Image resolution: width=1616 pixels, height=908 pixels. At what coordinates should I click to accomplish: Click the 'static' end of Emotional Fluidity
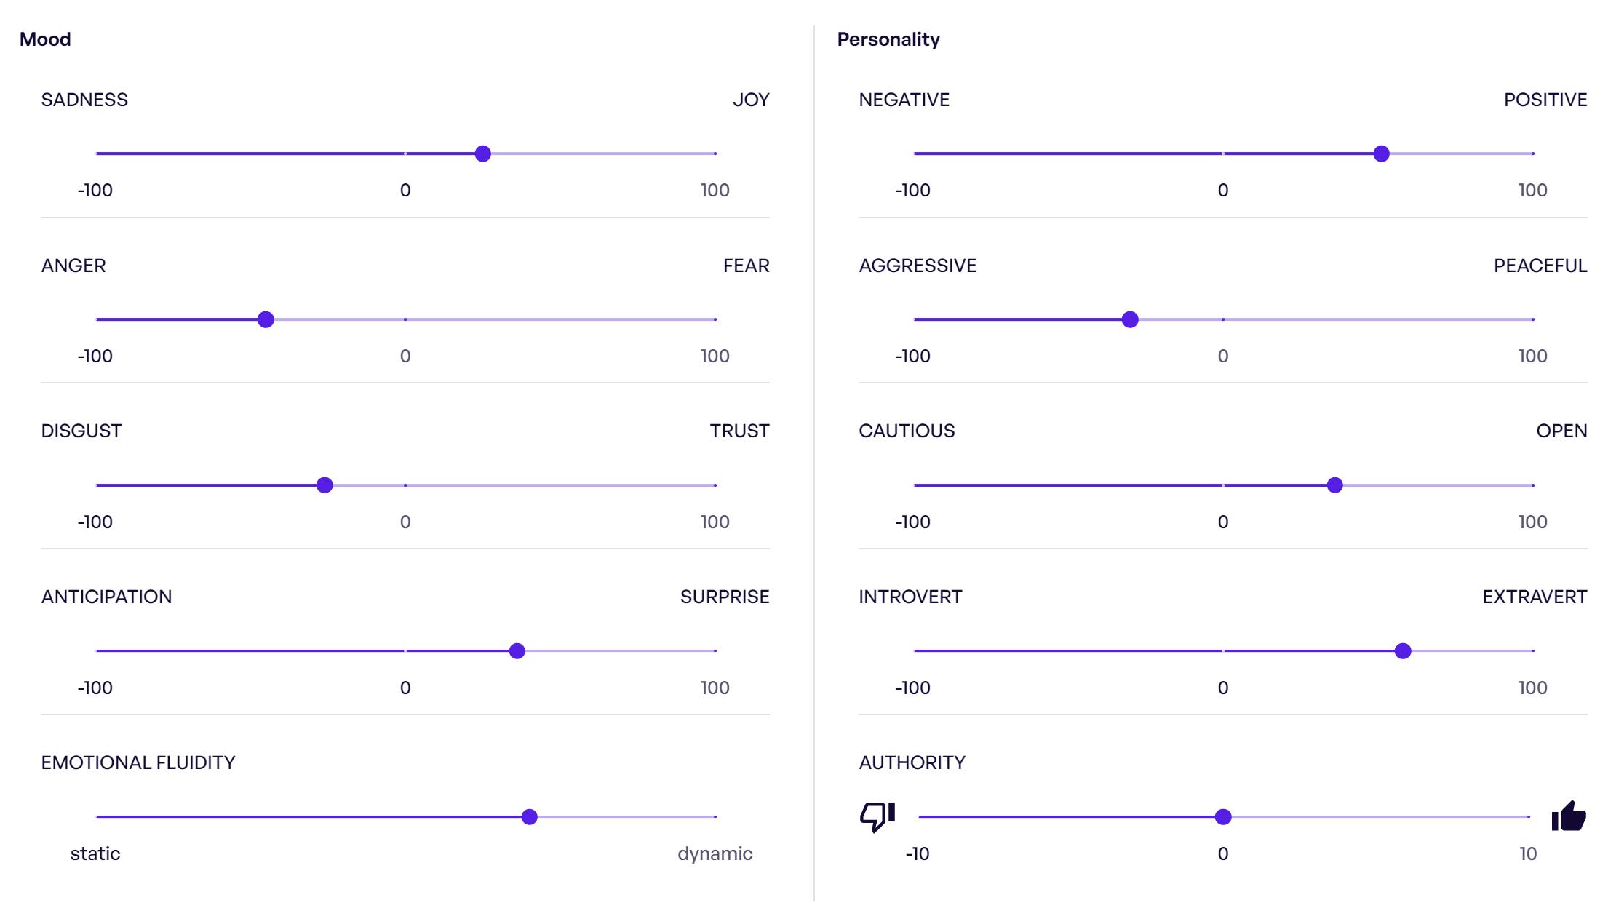click(x=97, y=817)
